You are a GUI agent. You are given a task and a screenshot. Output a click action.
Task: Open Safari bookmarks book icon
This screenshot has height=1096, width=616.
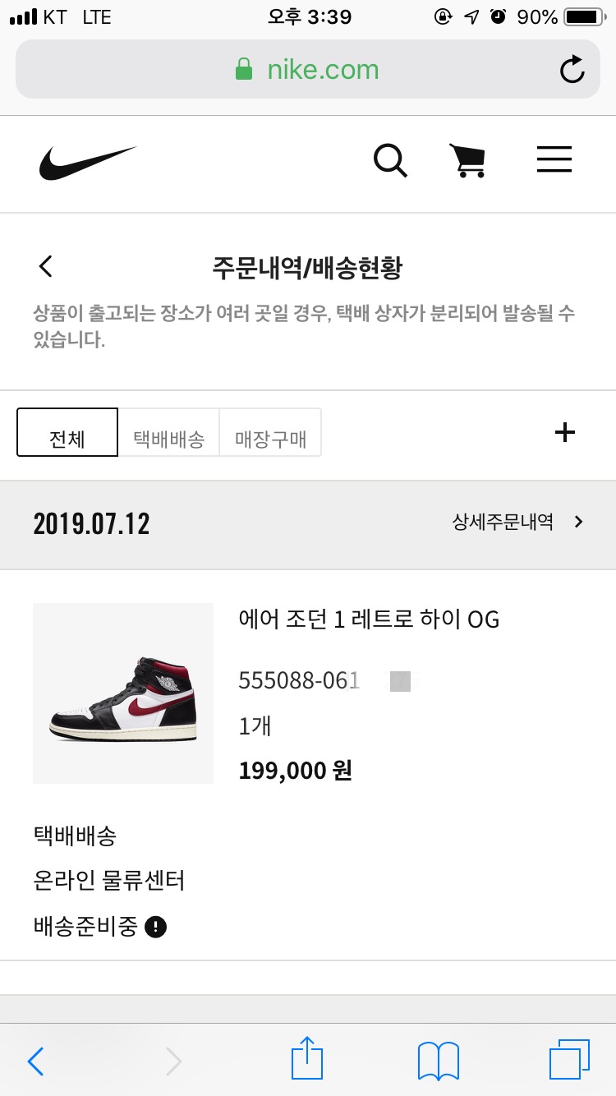(439, 1061)
